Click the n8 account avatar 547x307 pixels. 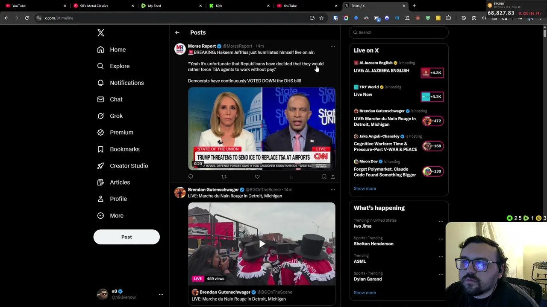pos(102,294)
